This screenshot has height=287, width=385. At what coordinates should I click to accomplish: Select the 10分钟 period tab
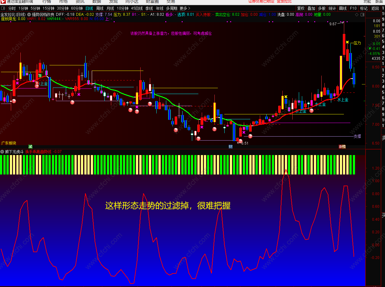pyautogui.click(x=122, y=8)
